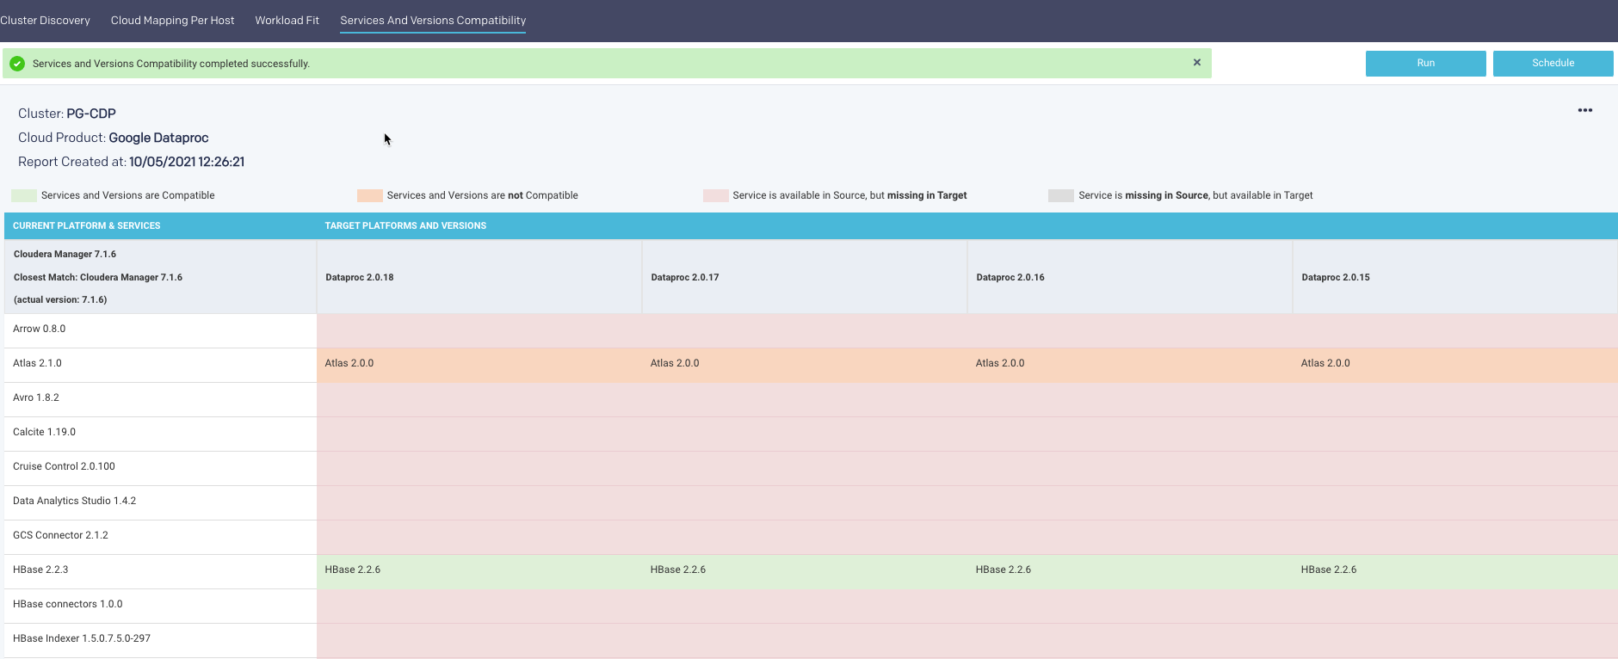Viewport: 1618px width, 659px height.
Task: Click the Current Platform & Services heading
Action: coord(87,225)
